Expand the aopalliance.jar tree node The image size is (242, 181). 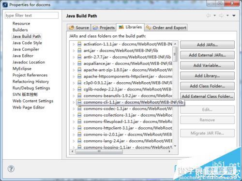[74, 63]
